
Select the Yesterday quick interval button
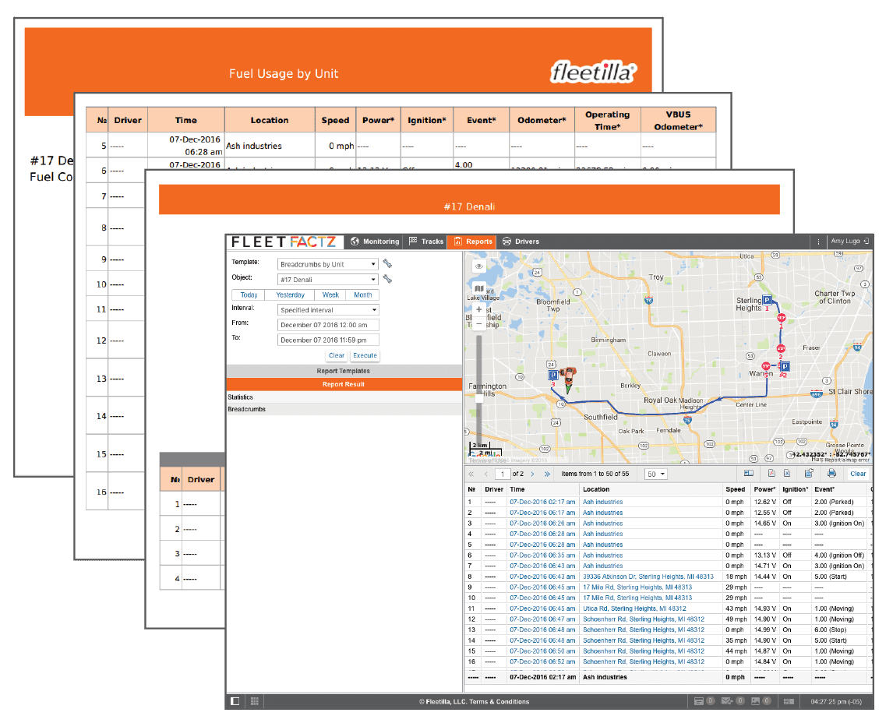[x=290, y=295]
